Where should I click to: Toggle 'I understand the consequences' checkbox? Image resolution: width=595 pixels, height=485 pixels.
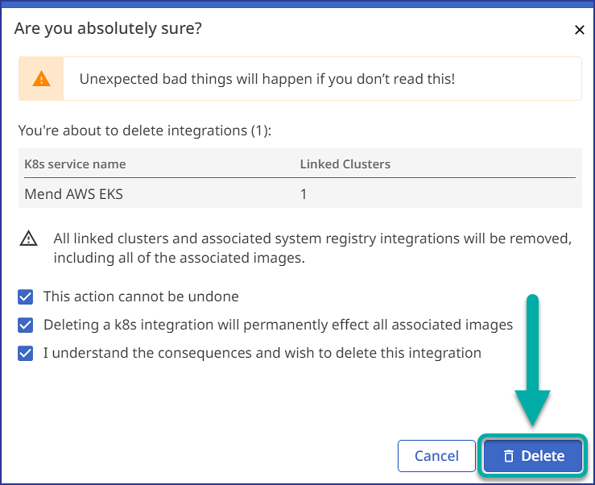coord(26,353)
